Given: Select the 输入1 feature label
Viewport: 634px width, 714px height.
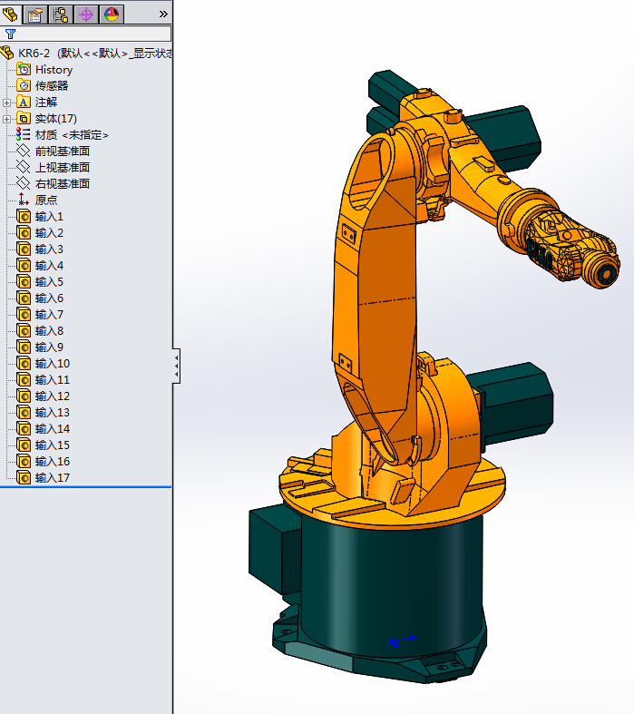Looking at the screenshot, I should (x=49, y=217).
